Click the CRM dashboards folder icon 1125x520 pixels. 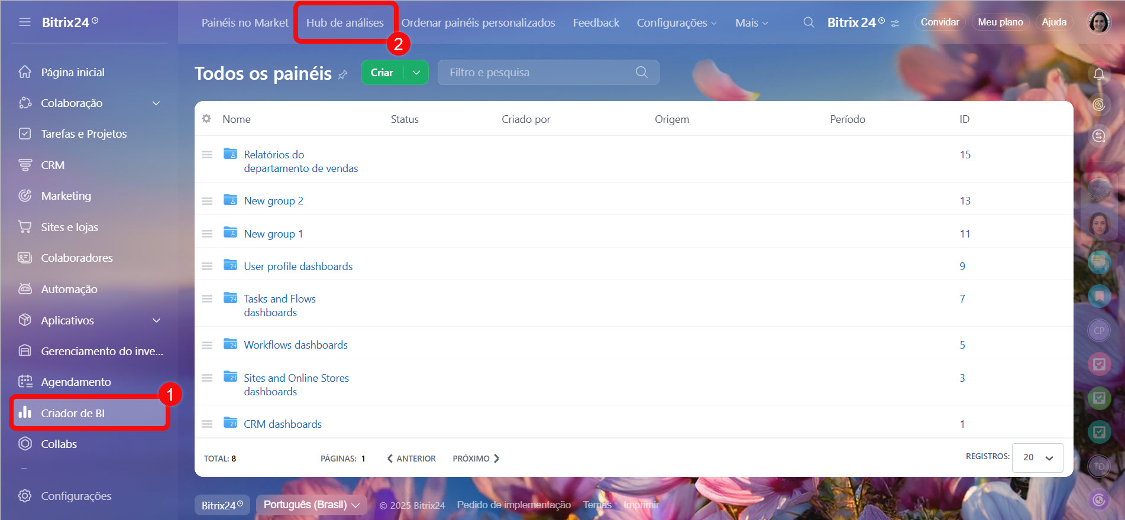click(x=230, y=423)
